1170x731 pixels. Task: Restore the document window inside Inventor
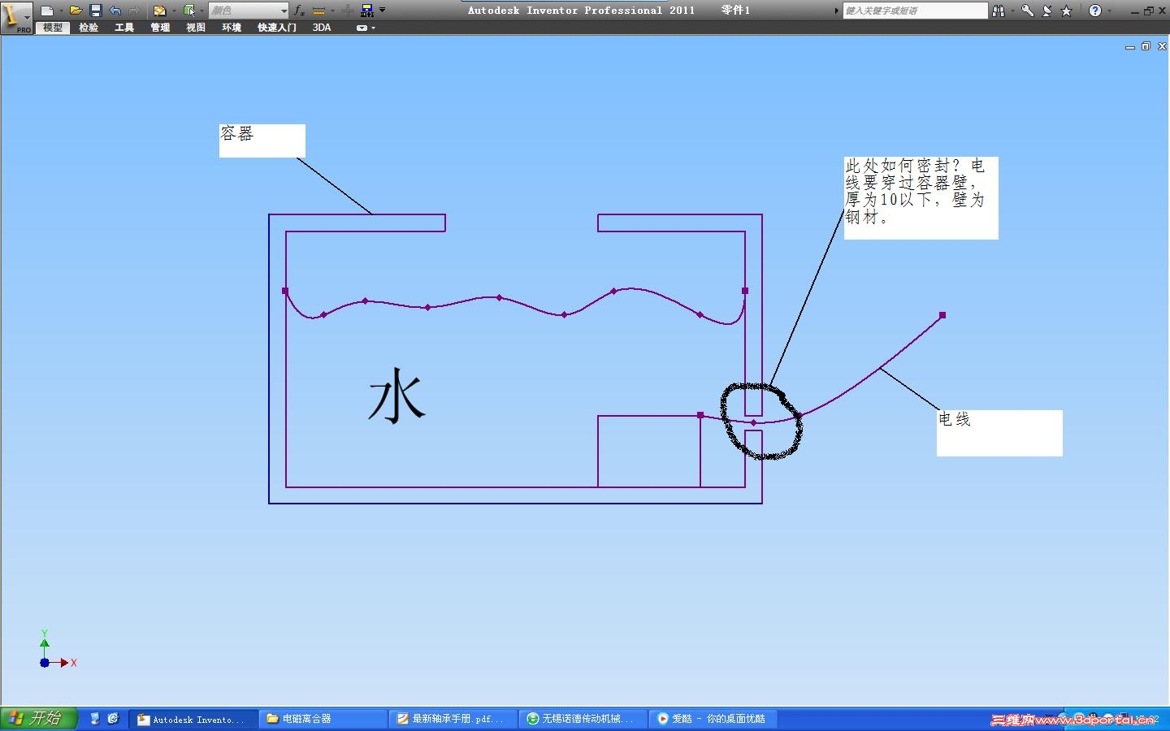[1146, 47]
